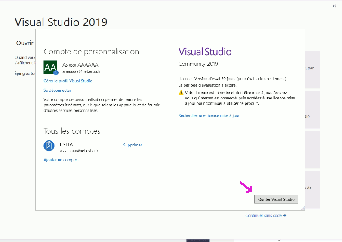Image resolution: width=342 pixels, height=242 pixels.
Task: Open Gérer le profil Visual Studio link
Action: pos(68,81)
